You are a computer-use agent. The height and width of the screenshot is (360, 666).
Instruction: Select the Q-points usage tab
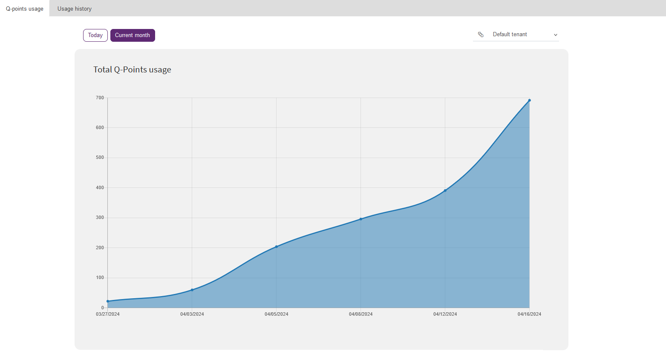(x=25, y=9)
